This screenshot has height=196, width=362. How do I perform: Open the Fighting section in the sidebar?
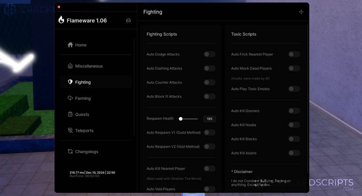(x=96, y=82)
